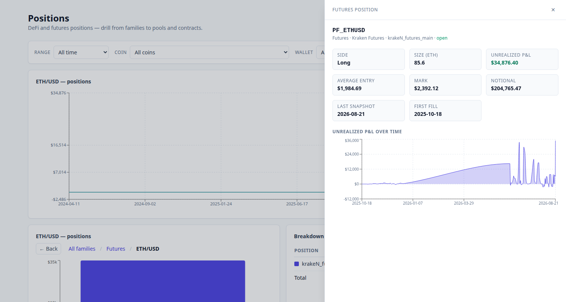Viewport: 566px width, 302px height.
Task: Select the 'open' status label
Action: (442, 38)
